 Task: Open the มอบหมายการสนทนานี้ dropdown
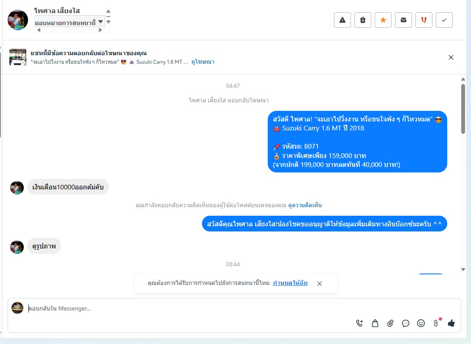coord(69,22)
